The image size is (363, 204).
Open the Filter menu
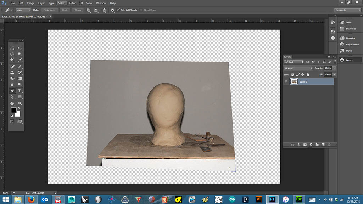pyautogui.click(x=72, y=3)
